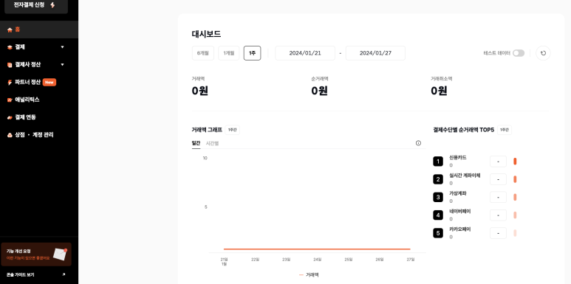Open the 파트너 정산 menu item
Image resolution: width=571 pixels, height=284 pixels.
click(39, 83)
